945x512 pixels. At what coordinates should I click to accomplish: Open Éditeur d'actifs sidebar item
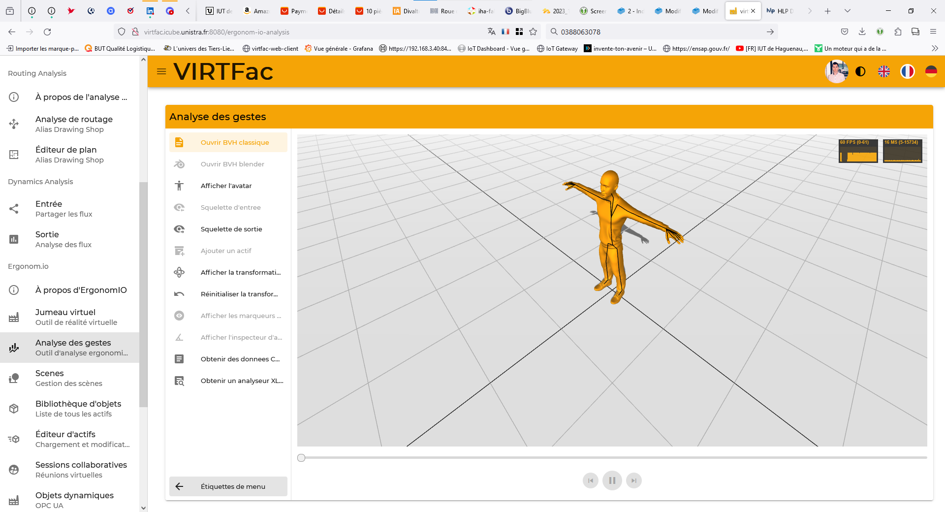[x=69, y=439]
